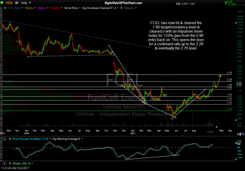Open the FCEL Daily legend dropdown
245x171 pixels.
[22, 8]
